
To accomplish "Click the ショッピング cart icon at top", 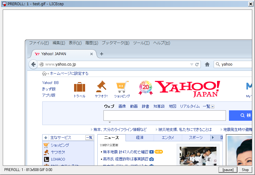I will [x=122, y=87].
